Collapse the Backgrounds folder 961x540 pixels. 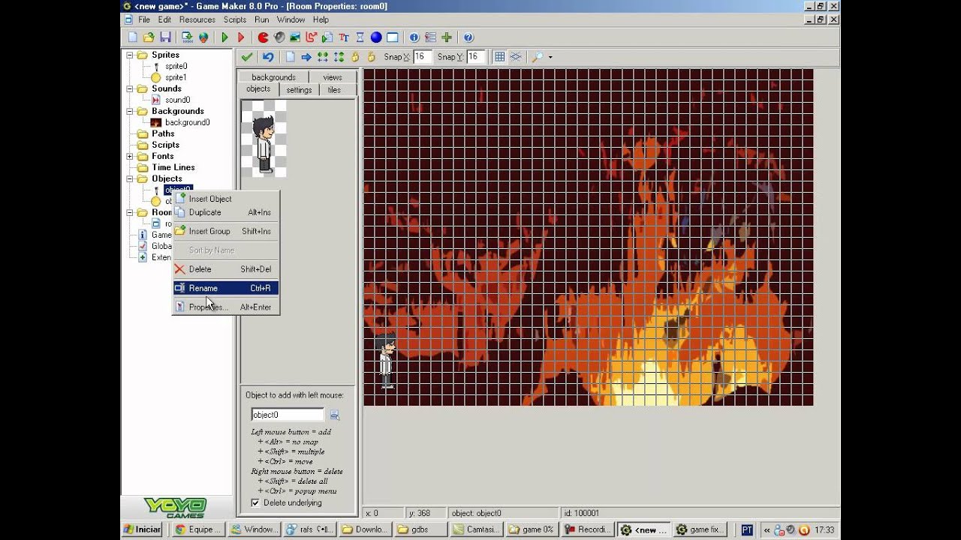point(130,111)
